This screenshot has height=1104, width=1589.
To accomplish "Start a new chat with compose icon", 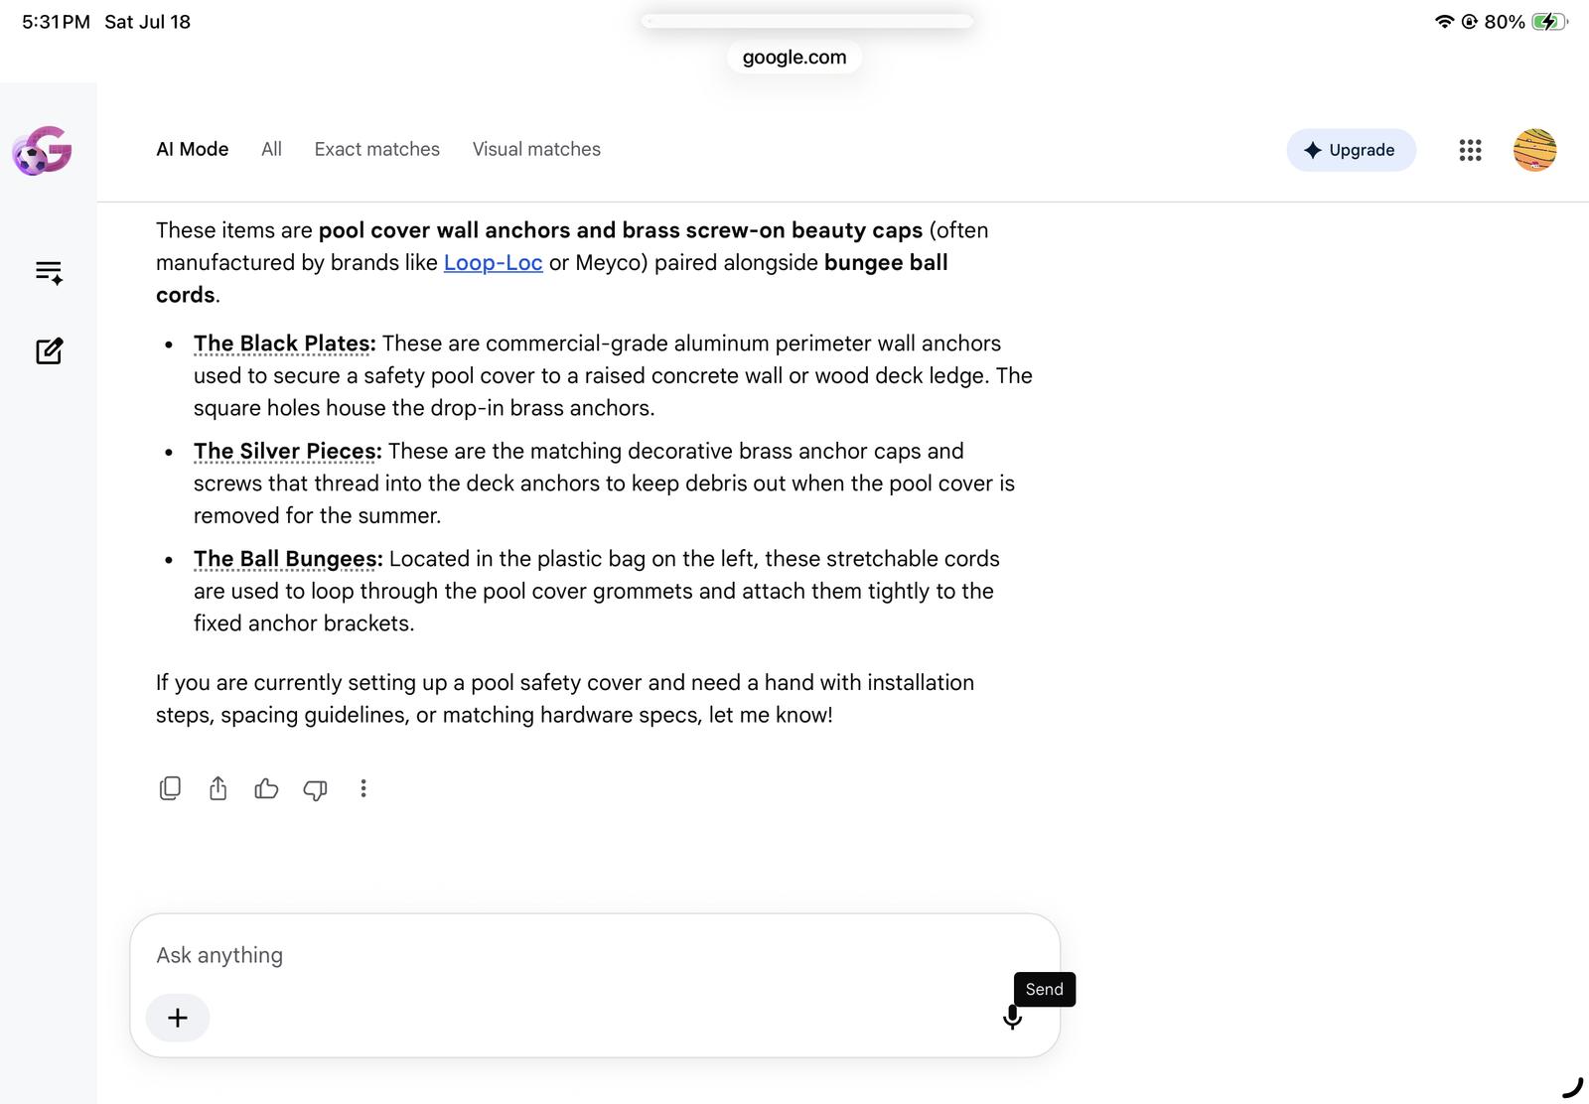I will pyautogui.click(x=49, y=350).
